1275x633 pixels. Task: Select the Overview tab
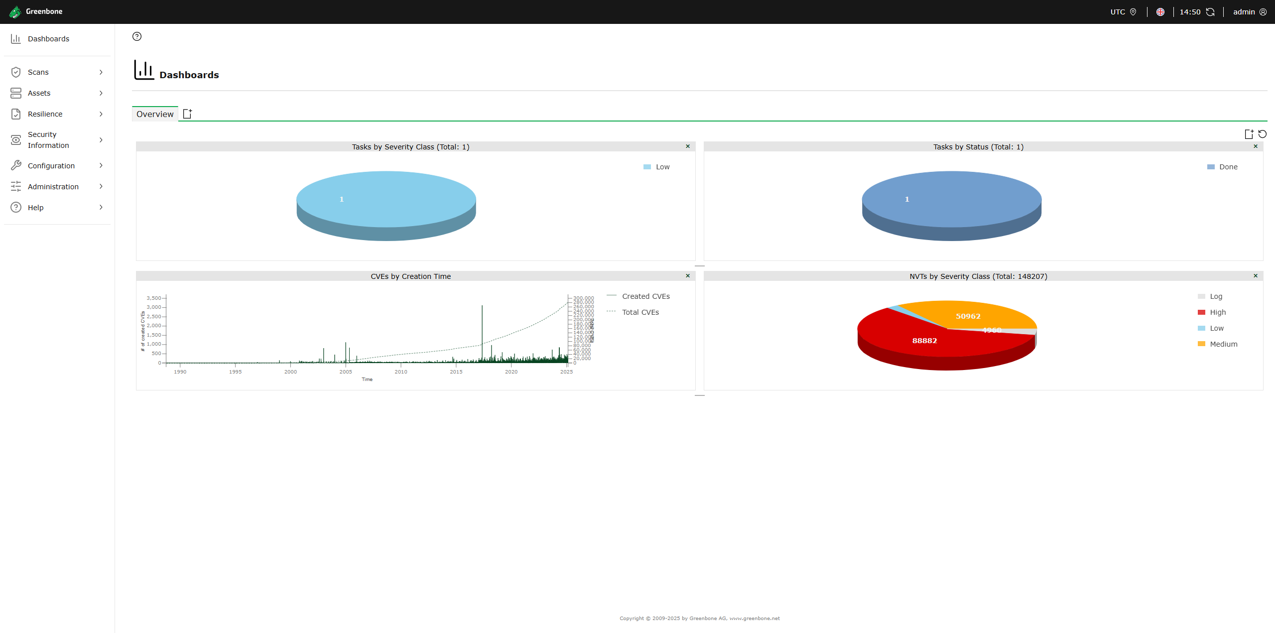[155, 114]
